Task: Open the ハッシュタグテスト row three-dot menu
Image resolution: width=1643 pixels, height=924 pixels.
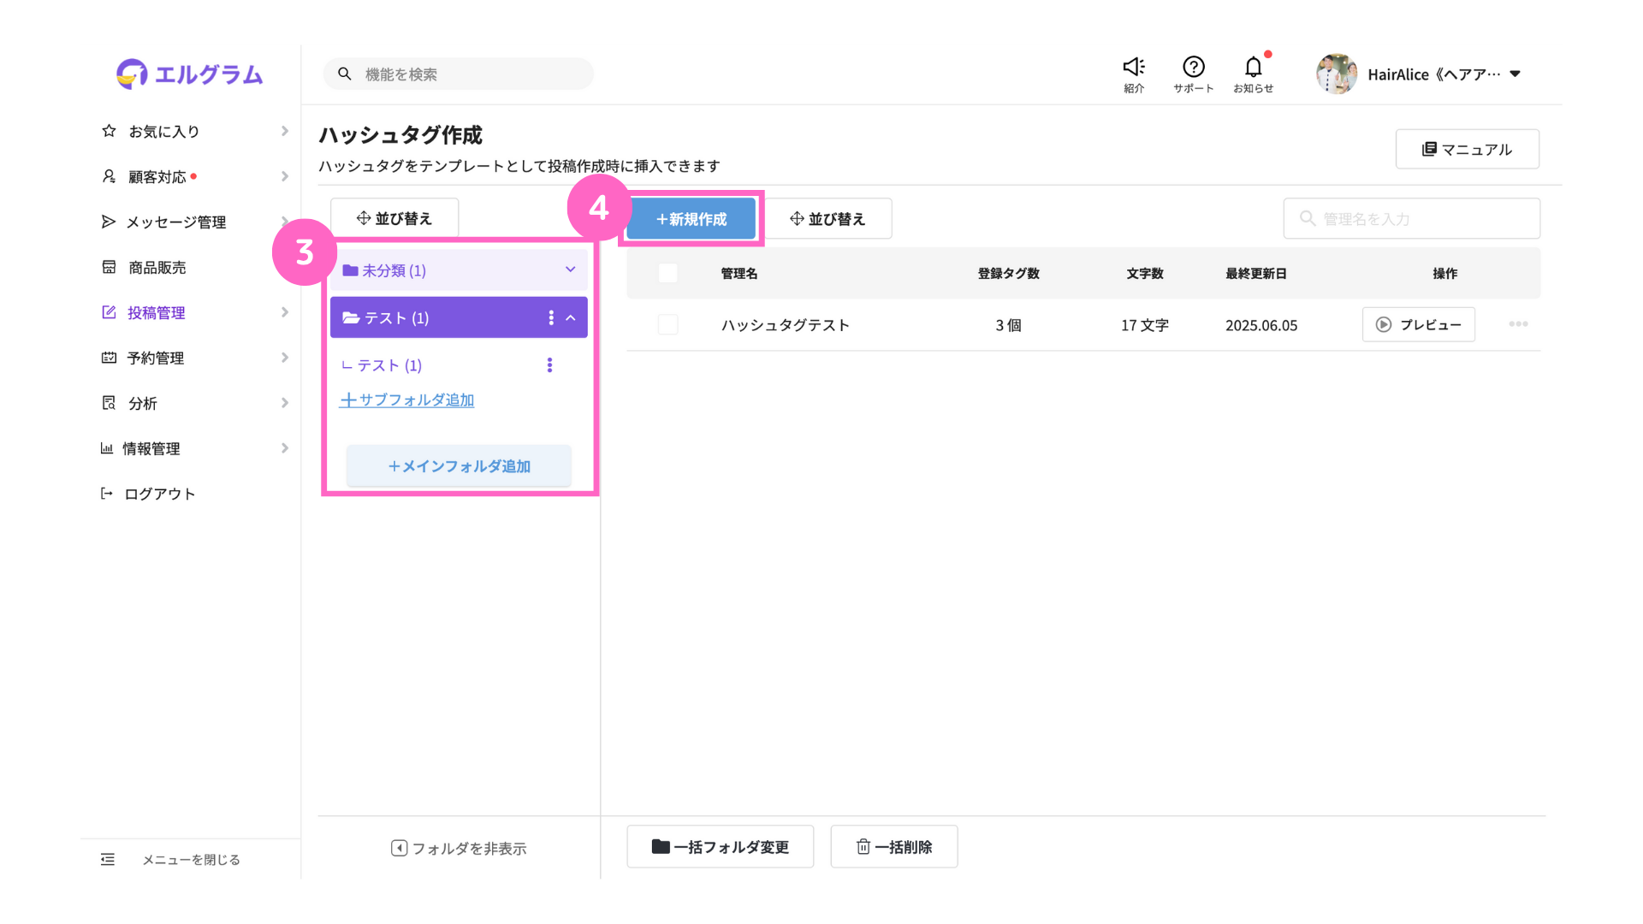Action: [1519, 323]
